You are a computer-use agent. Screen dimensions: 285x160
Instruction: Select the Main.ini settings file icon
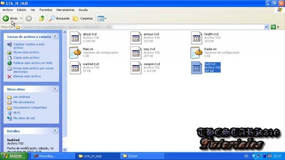(x=75, y=52)
